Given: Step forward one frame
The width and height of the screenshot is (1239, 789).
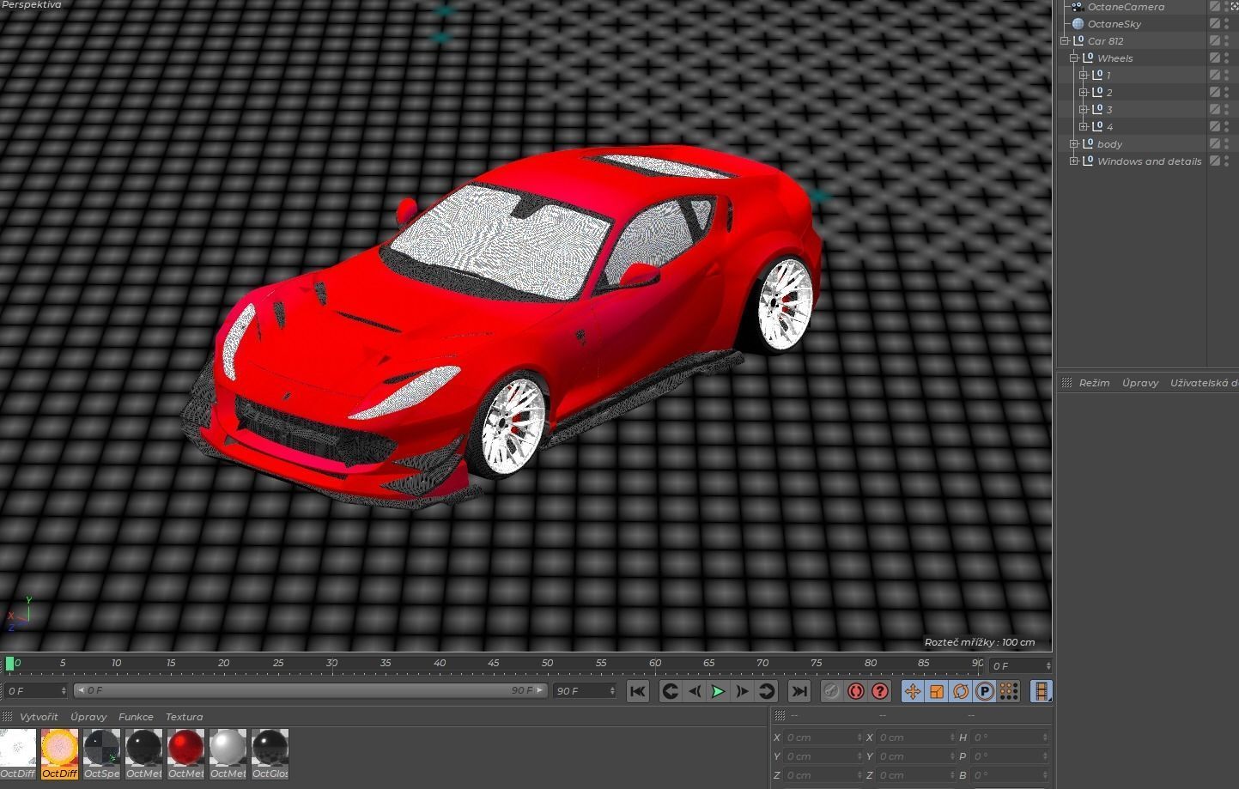Looking at the screenshot, I should click(x=743, y=691).
